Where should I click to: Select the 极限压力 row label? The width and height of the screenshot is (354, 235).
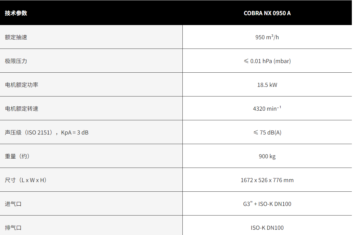[16, 61]
